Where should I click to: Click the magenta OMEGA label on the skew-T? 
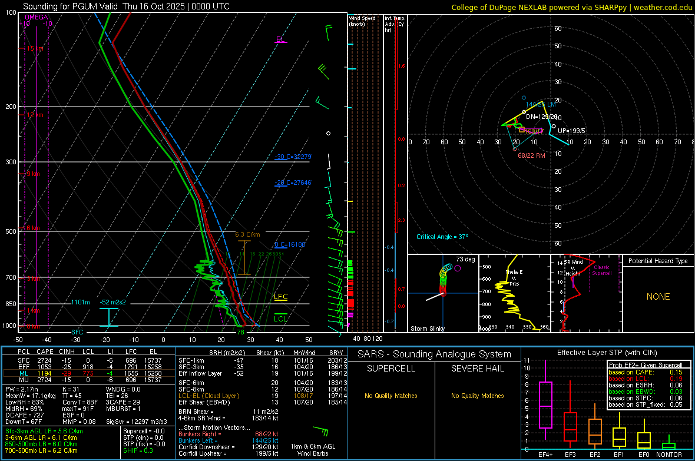(x=37, y=17)
